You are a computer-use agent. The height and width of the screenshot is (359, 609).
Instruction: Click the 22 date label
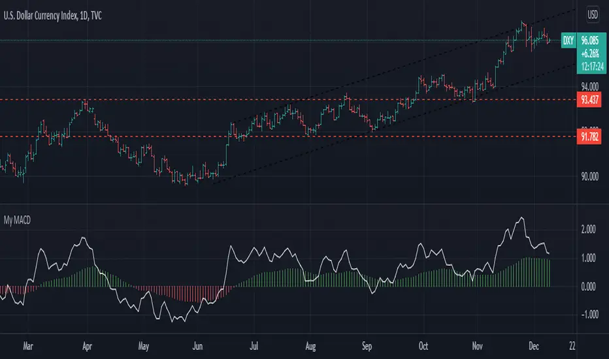coord(572,346)
